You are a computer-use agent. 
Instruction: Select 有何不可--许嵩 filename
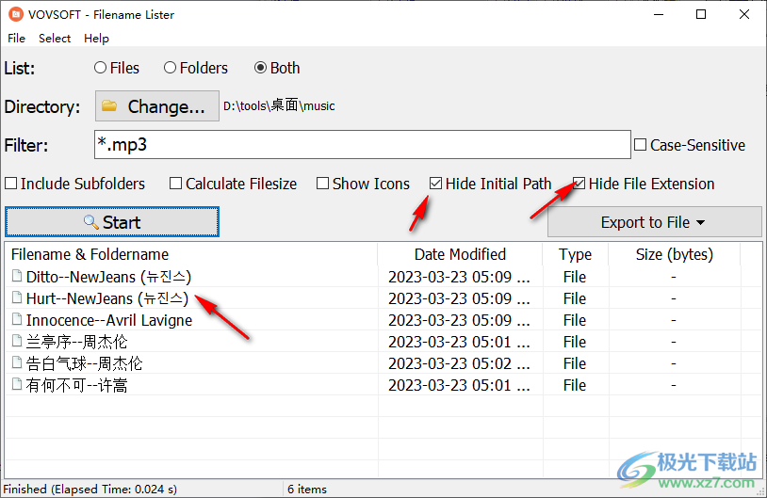[76, 385]
